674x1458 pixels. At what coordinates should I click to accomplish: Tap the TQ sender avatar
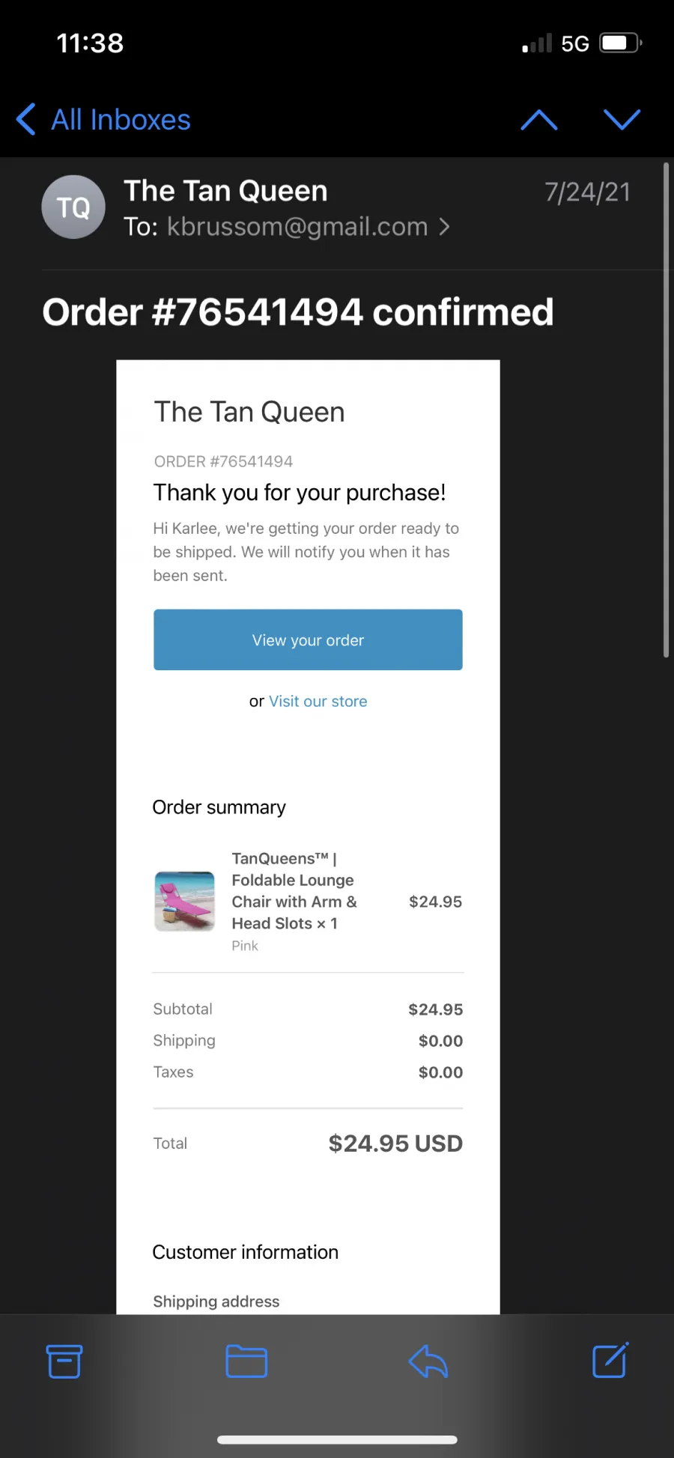click(73, 207)
